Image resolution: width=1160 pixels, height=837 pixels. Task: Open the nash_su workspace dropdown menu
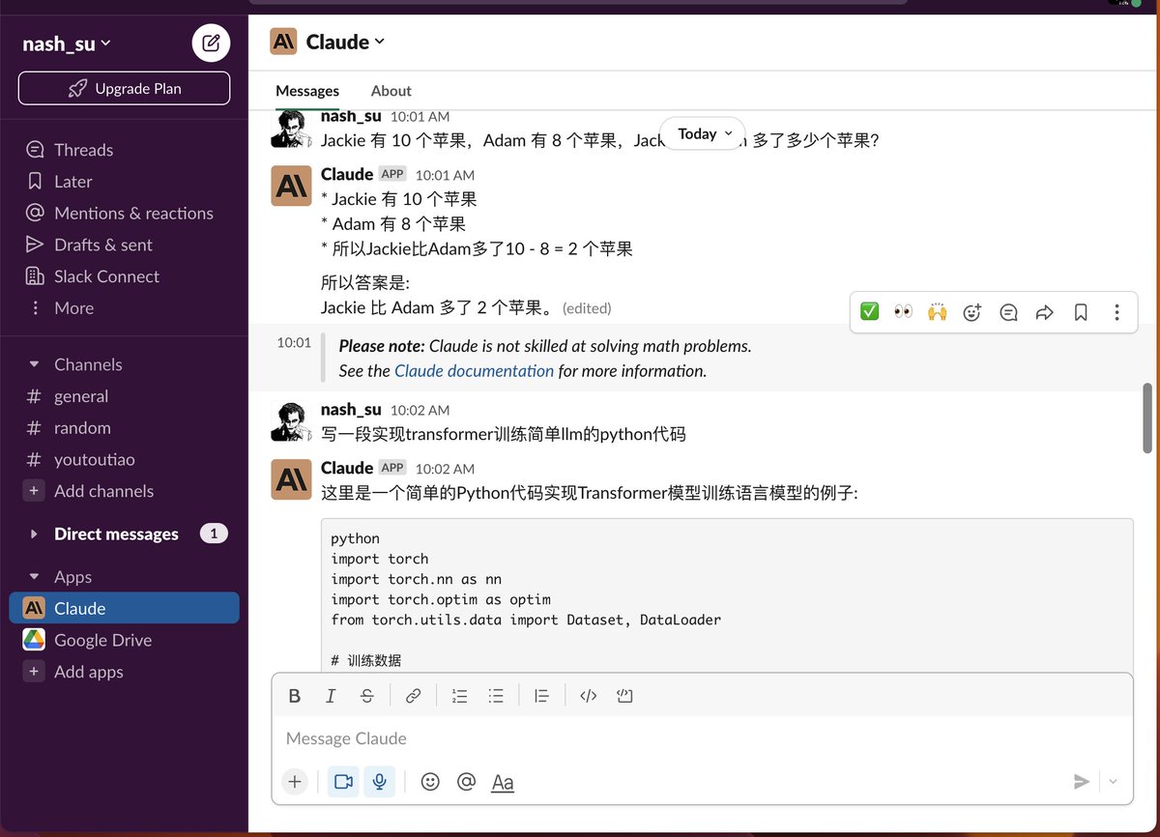point(67,43)
